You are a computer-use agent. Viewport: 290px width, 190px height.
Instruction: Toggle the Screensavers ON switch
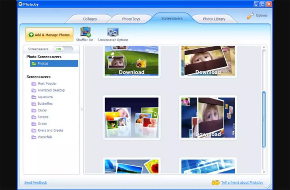coord(63,49)
